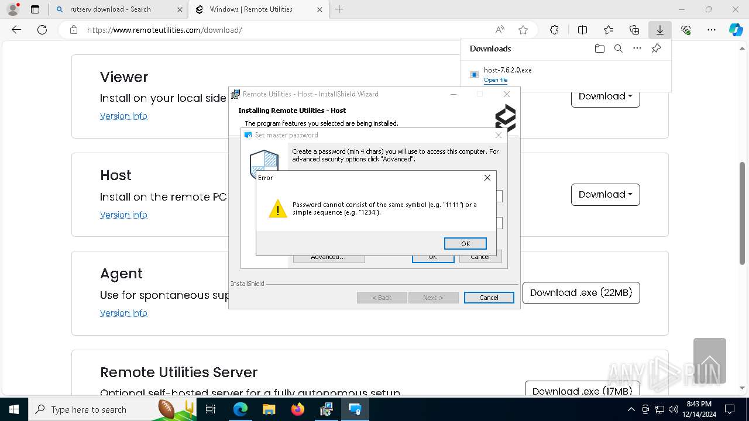The height and width of the screenshot is (421, 749).
Task: Open the volume control
Action: pos(674,409)
